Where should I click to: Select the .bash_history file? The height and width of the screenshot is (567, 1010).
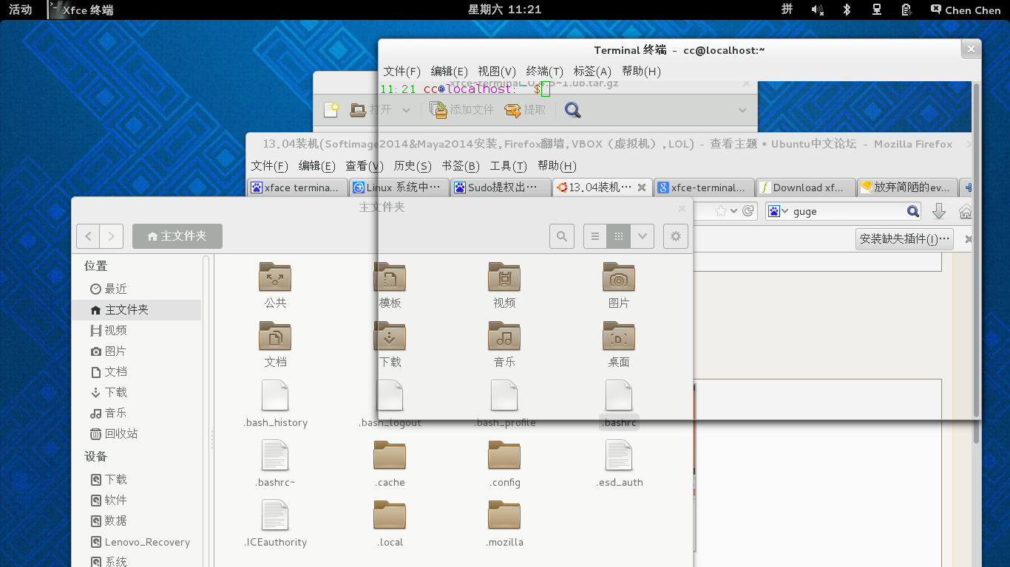coord(275,396)
